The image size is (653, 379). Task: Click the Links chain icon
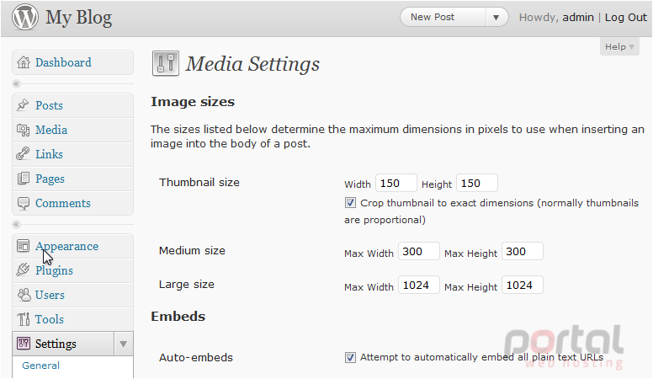23,154
